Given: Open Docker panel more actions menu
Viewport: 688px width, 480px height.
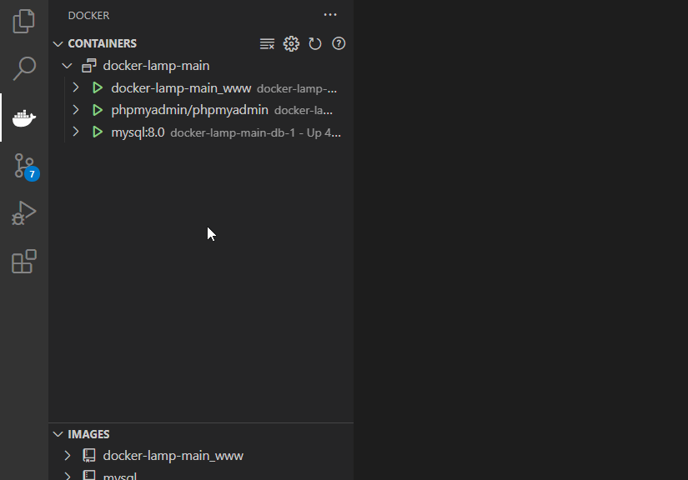Looking at the screenshot, I should click(x=330, y=15).
